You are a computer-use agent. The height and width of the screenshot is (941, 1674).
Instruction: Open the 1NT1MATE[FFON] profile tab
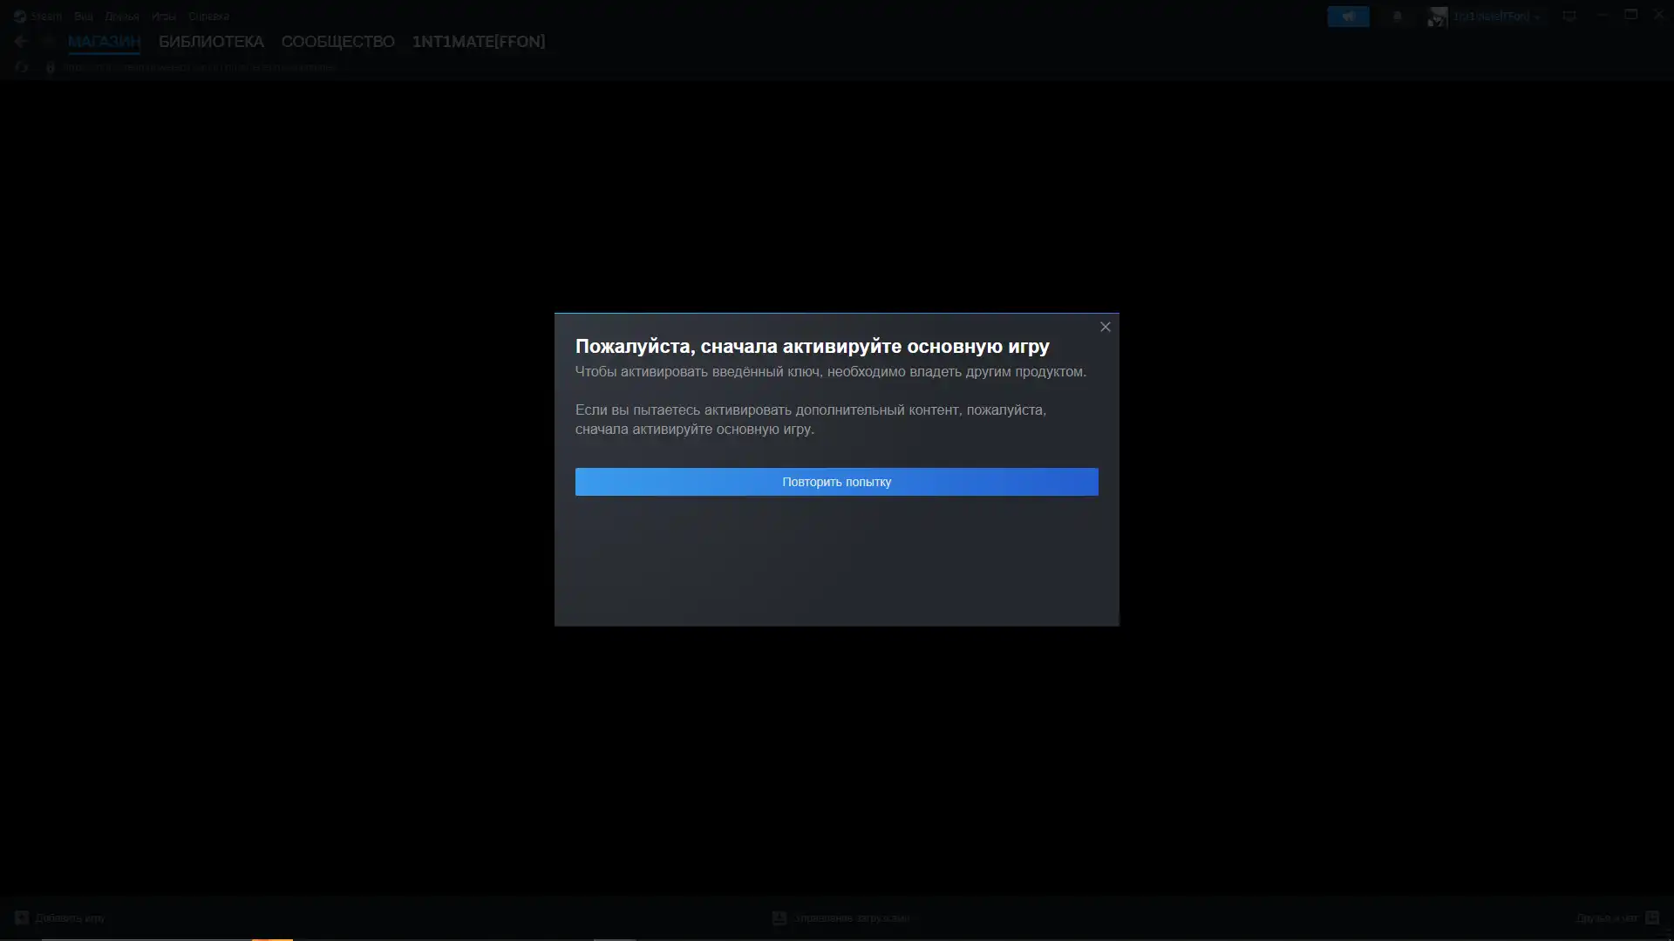click(479, 42)
